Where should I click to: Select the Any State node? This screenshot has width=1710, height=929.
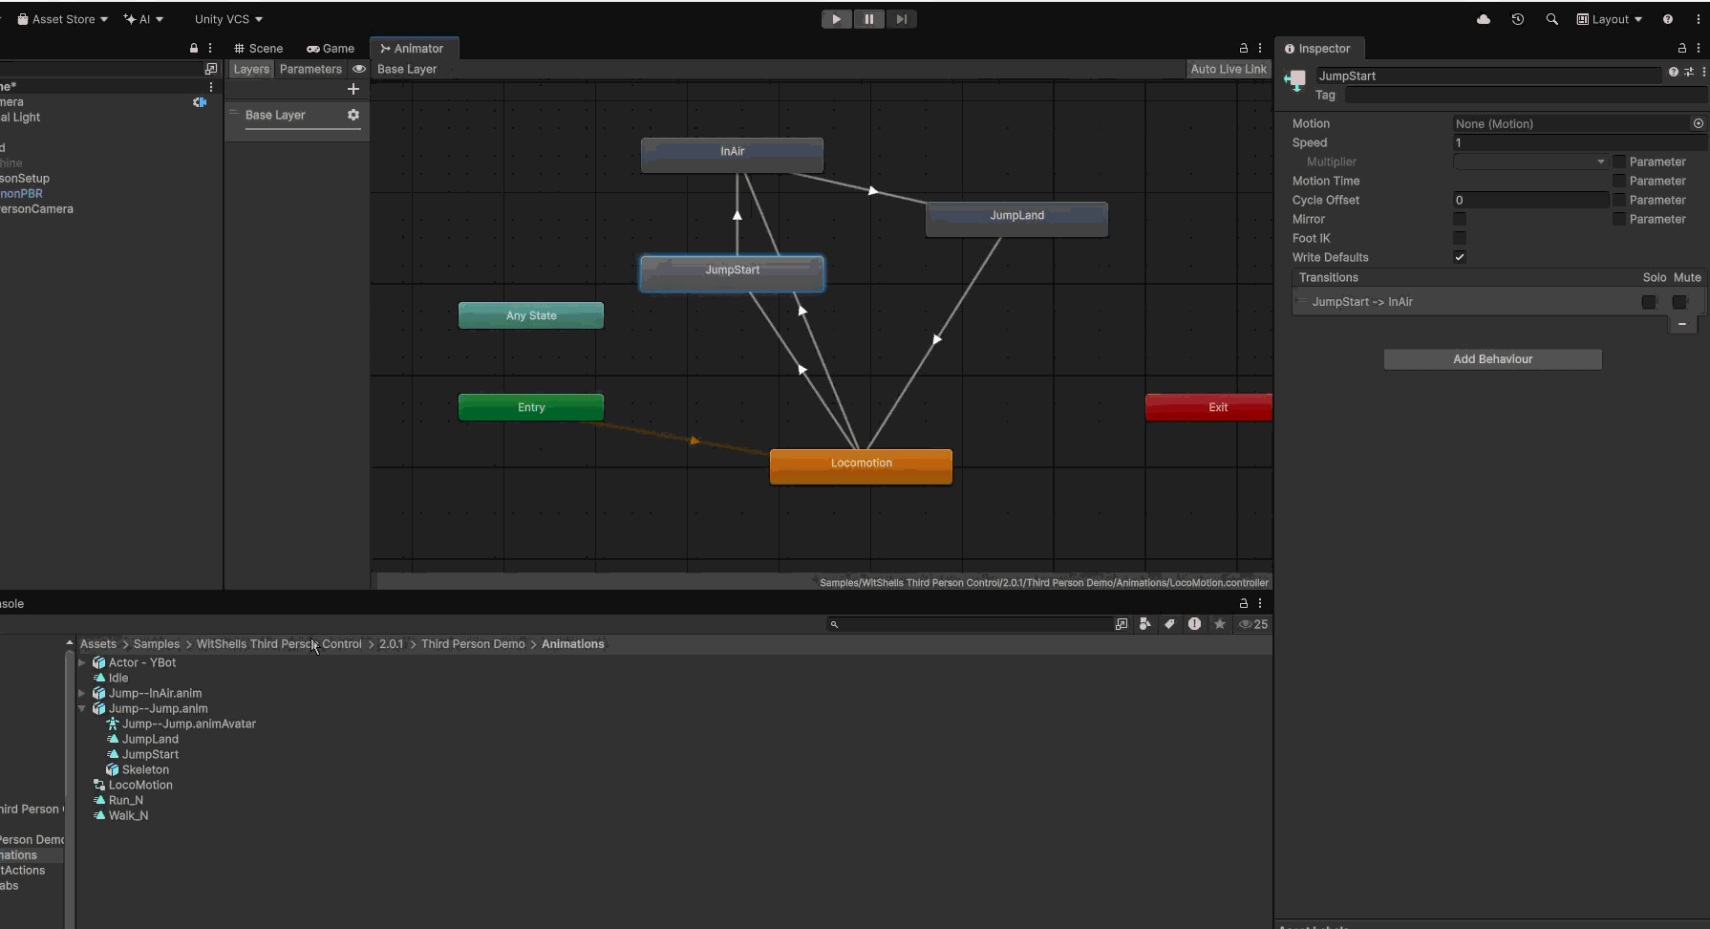(531, 315)
